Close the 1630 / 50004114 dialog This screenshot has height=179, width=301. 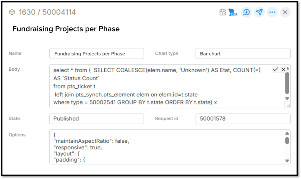tap(285, 12)
